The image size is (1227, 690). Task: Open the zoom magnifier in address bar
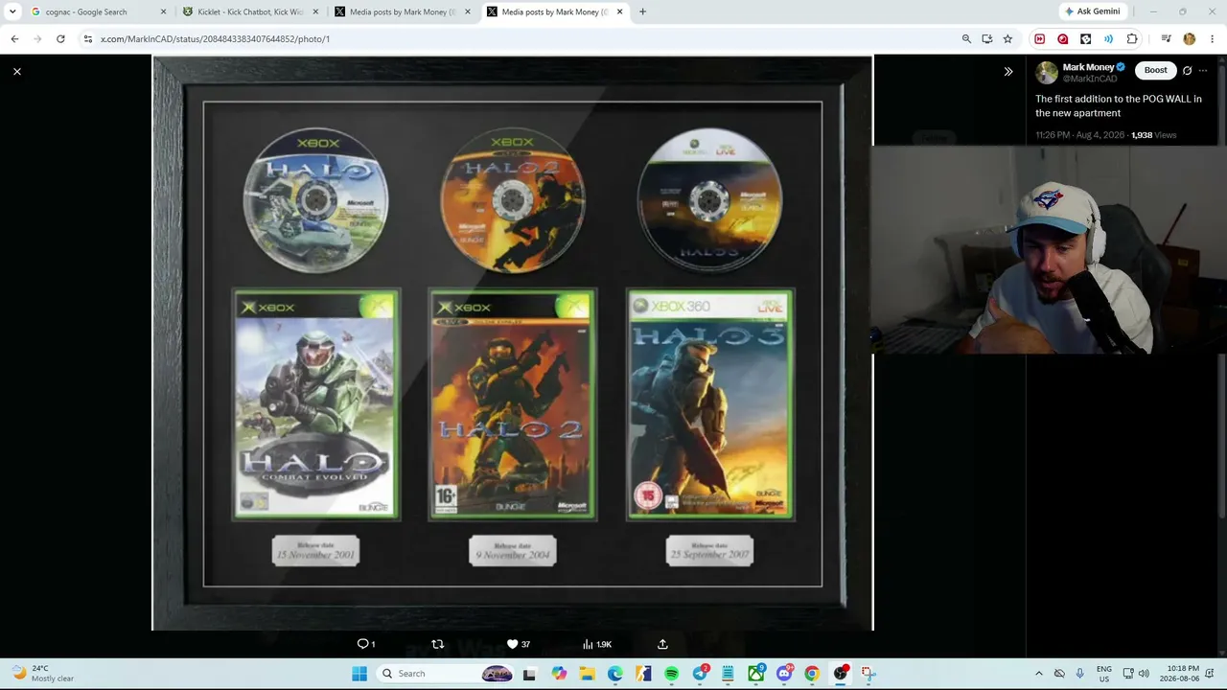click(966, 39)
